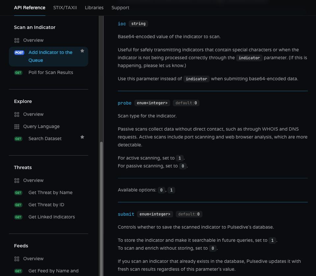This screenshot has height=276, width=316.
Task: Select Explore Overview in the sidebar
Action: [33, 114]
